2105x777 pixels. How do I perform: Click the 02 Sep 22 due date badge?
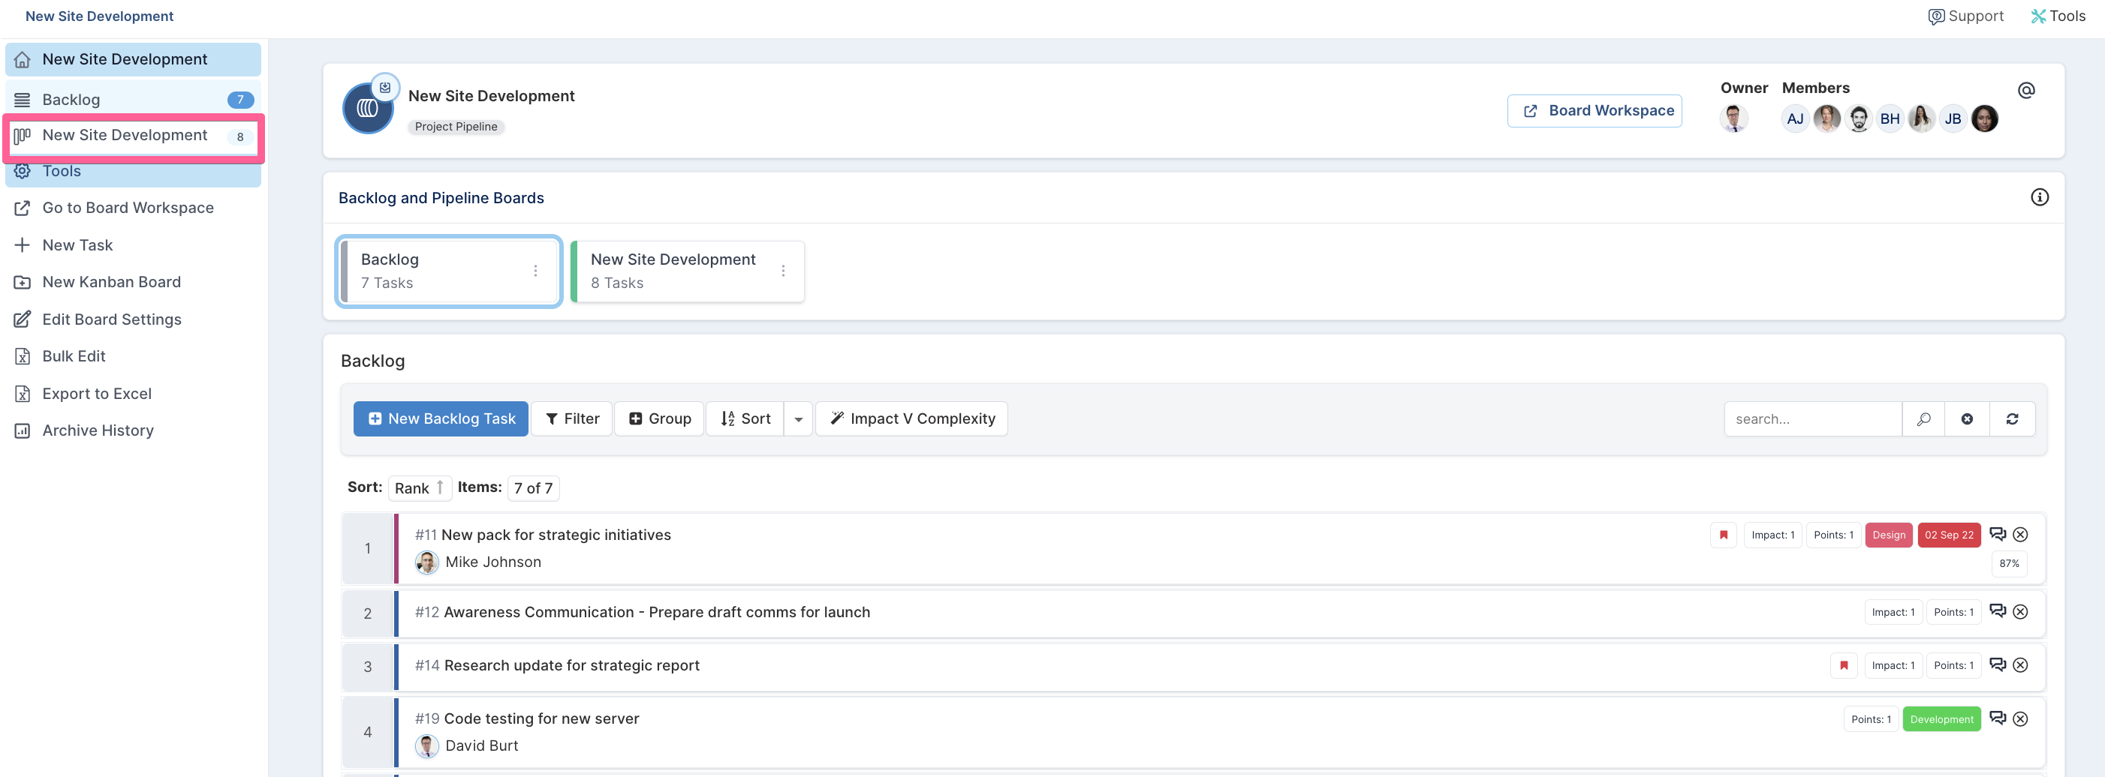[1949, 535]
